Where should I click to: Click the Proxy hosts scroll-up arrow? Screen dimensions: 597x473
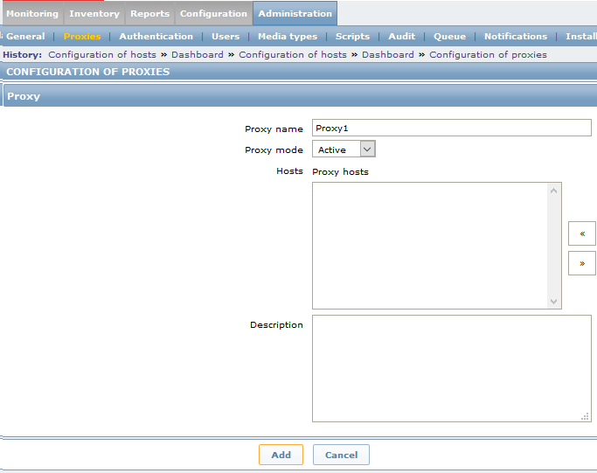554,191
